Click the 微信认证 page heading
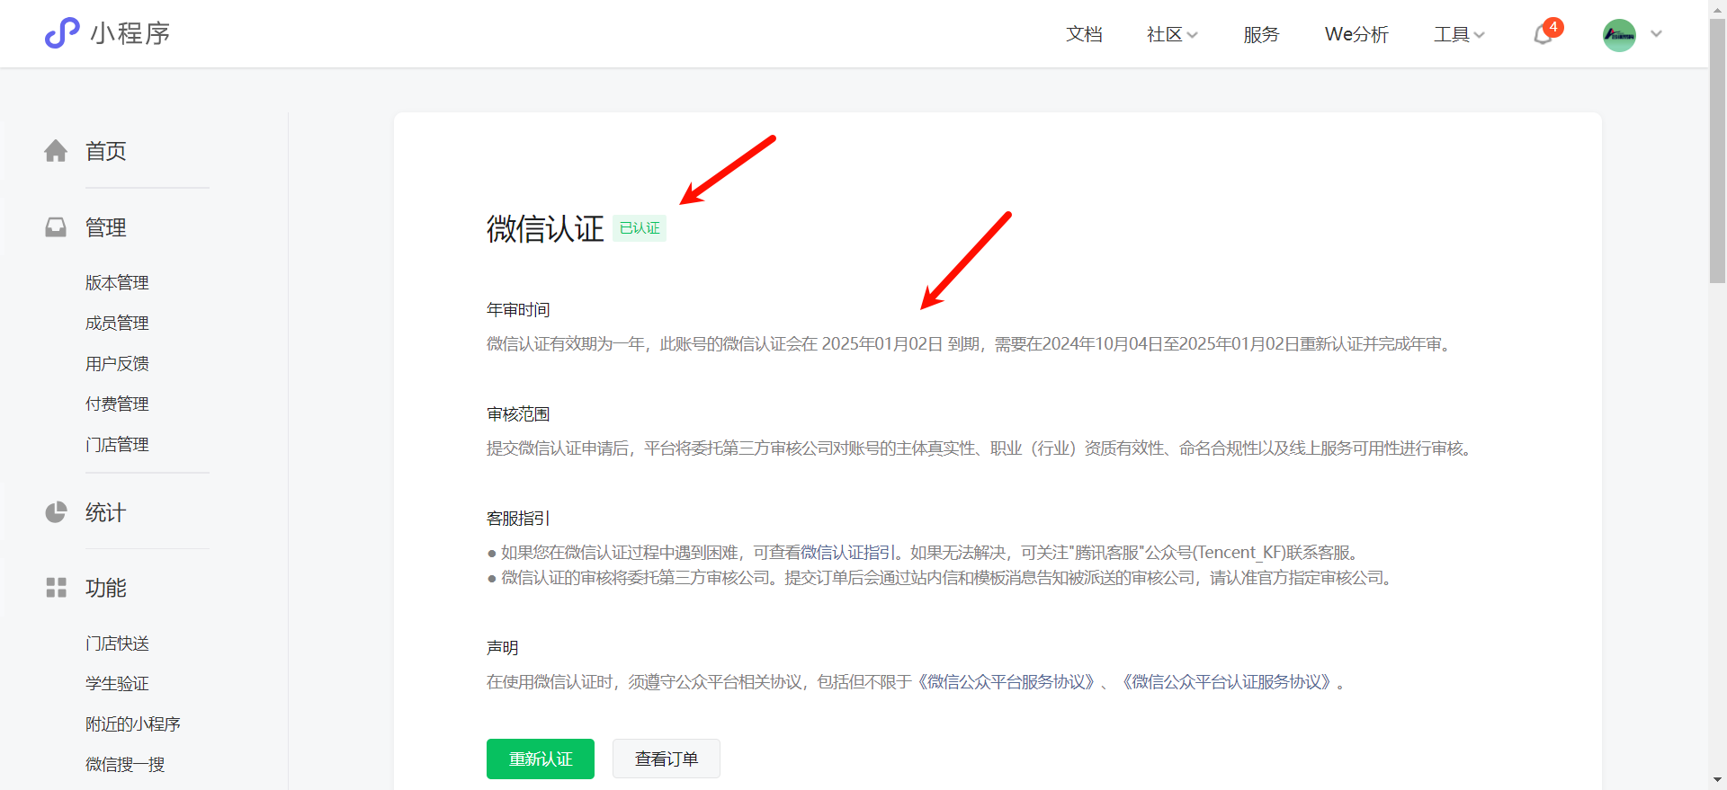This screenshot has height=790, width=1727. pyautogui.click(x=545, y=228)
